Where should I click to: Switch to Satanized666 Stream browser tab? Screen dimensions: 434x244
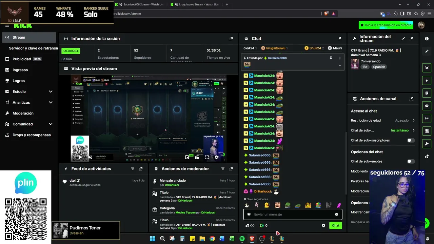pos(139,4)
